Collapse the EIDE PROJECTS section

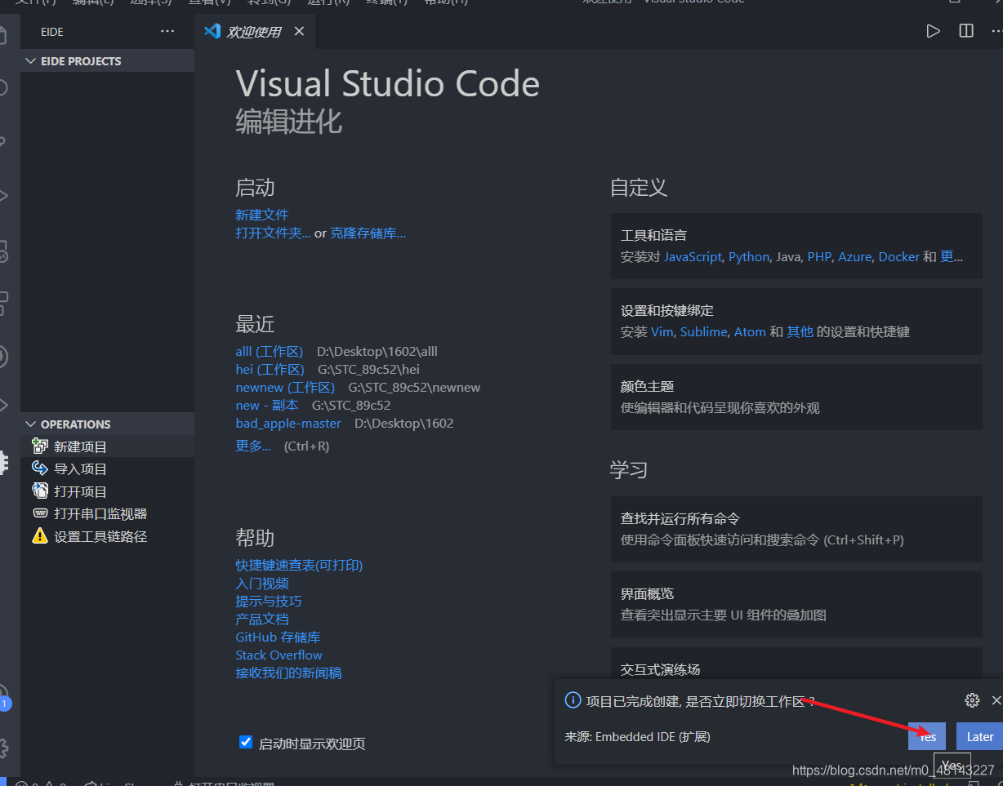coord(31,60)
